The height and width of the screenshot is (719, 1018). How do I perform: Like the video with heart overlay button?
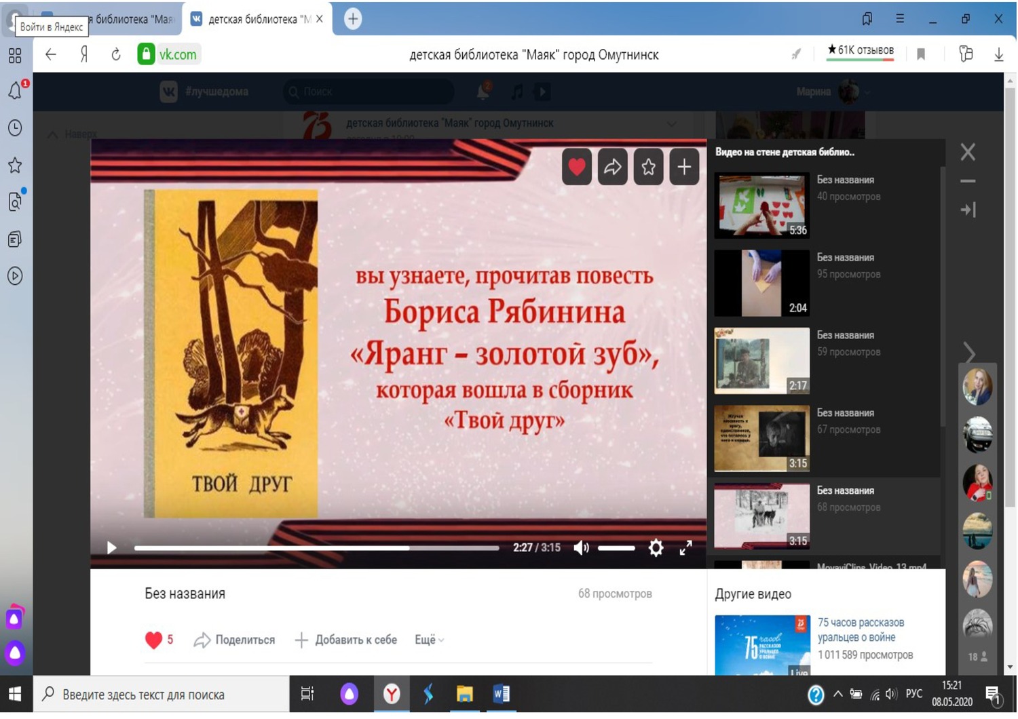tap(577, 166)
